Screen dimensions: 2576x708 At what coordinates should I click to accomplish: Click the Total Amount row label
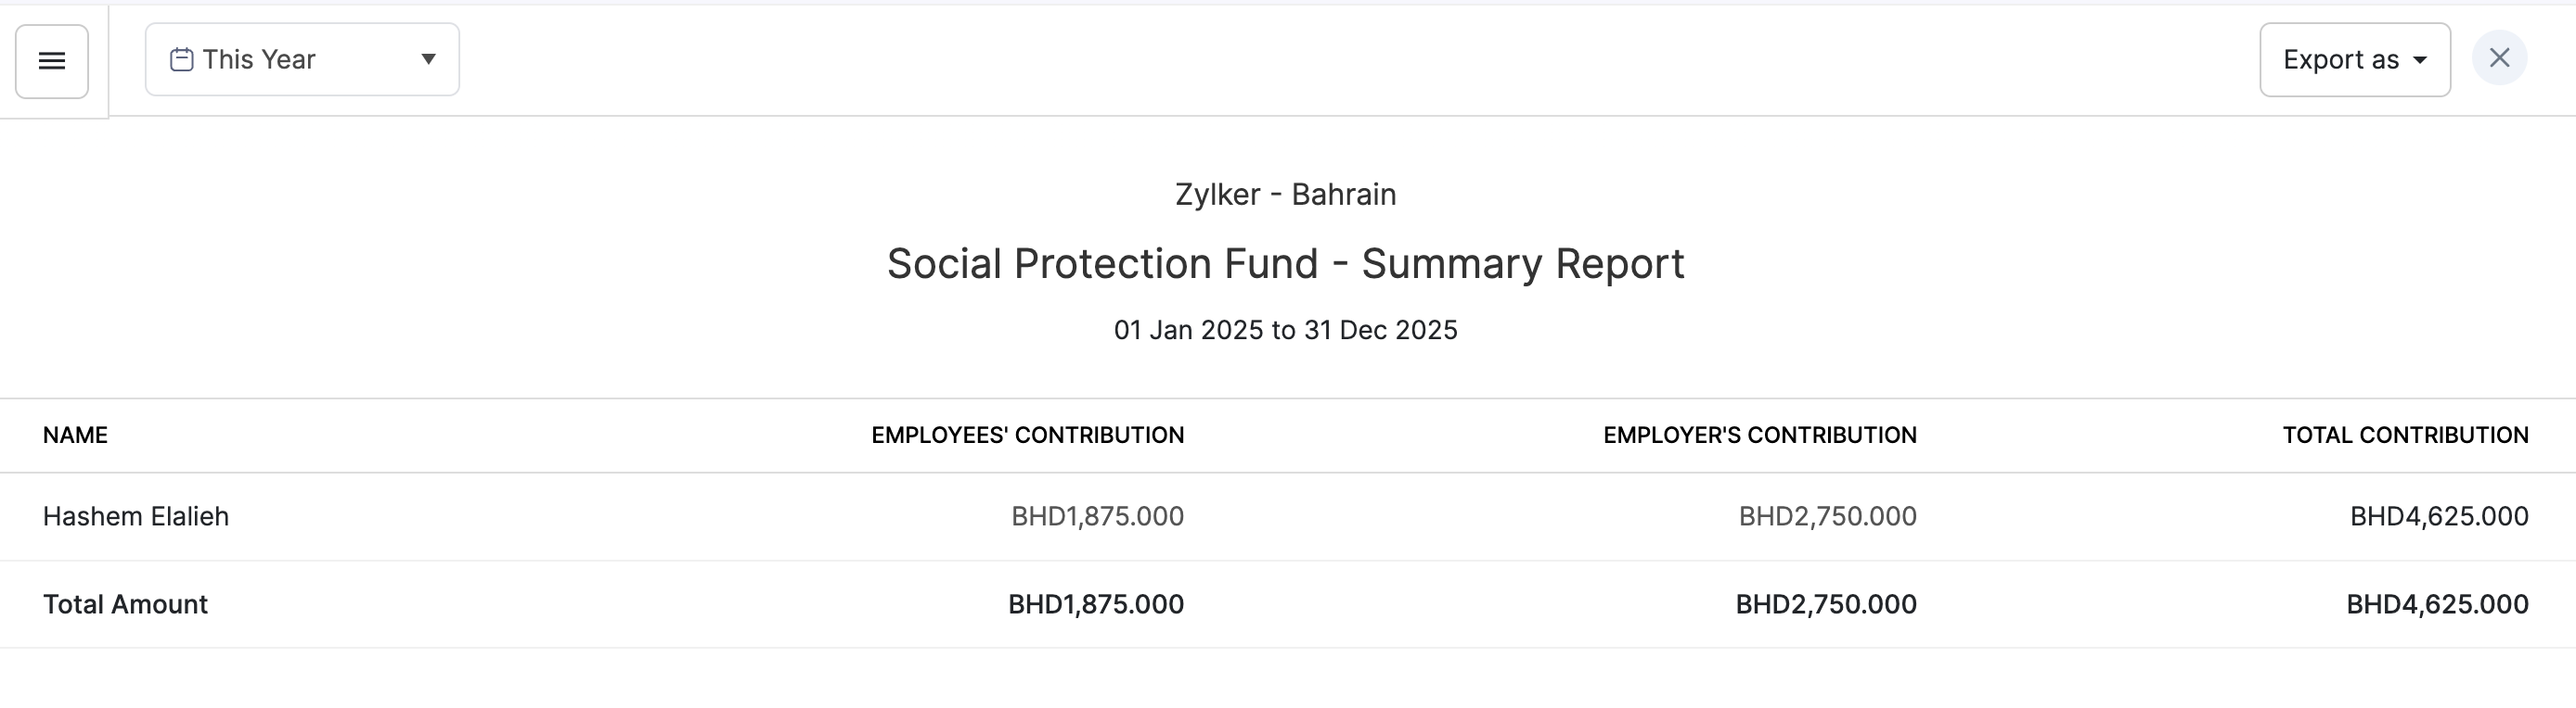coord(125,604)
